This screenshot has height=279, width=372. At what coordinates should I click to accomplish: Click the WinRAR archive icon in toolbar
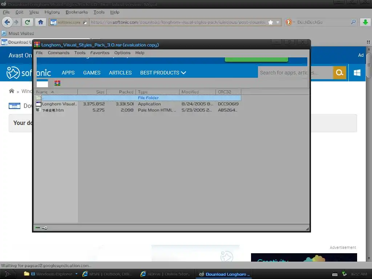coord(57,83)
